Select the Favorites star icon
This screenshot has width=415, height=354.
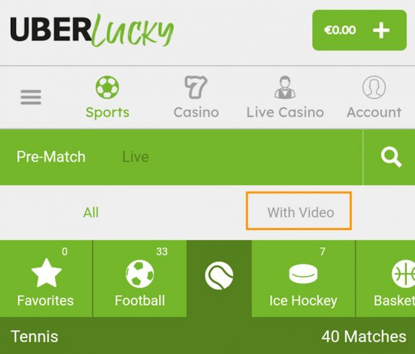pyautogui.click(x=47, y=273)
